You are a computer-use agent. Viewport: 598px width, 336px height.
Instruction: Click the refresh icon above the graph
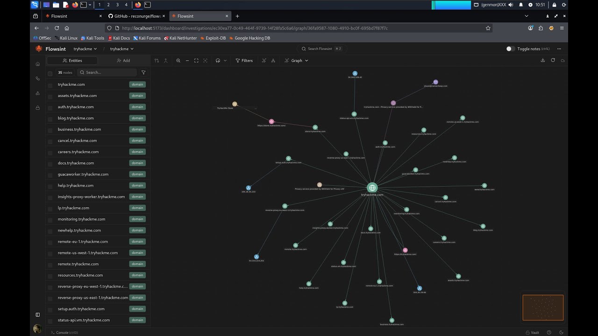point(553,60)
